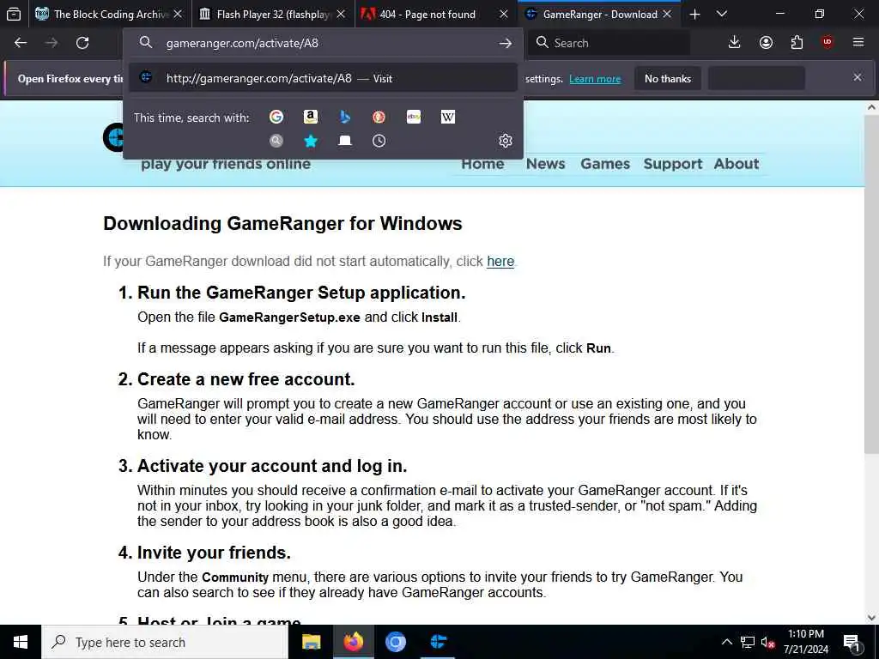Open Firefox from the taskbar
The width and height of the screenshot is (879, 659).
point(353,642)
